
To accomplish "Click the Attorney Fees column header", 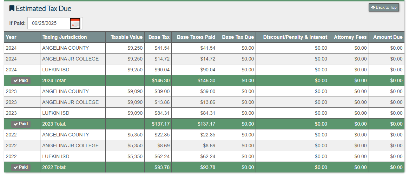I will point(350,37).
